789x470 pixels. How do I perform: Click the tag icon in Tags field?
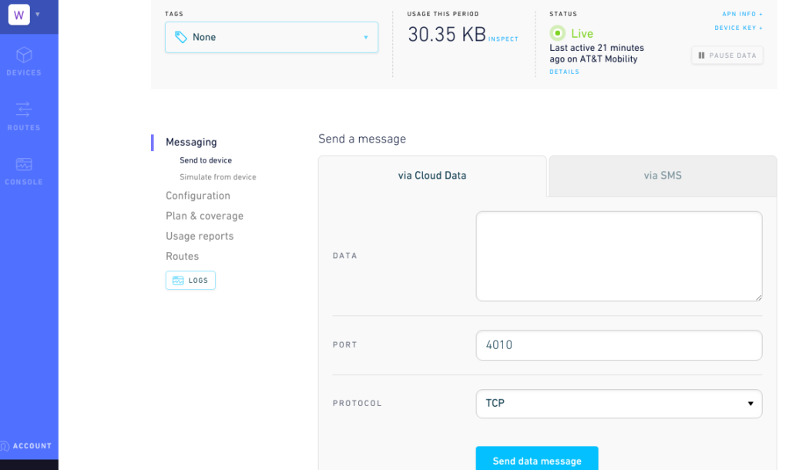pos(181,37)
